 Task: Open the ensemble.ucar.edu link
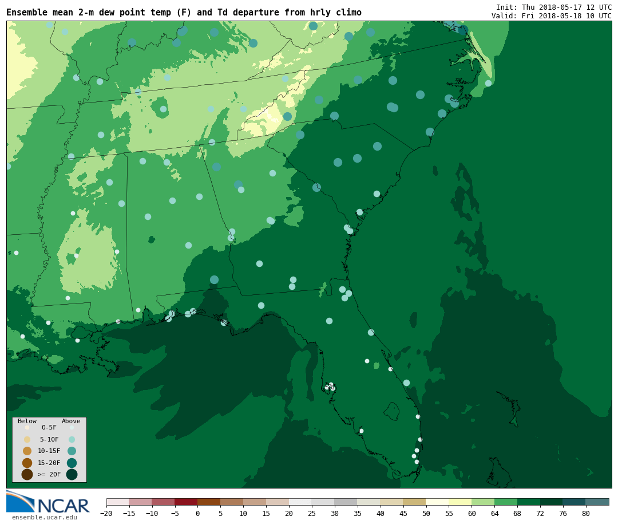pyautogui.click(x=44, y=518)
